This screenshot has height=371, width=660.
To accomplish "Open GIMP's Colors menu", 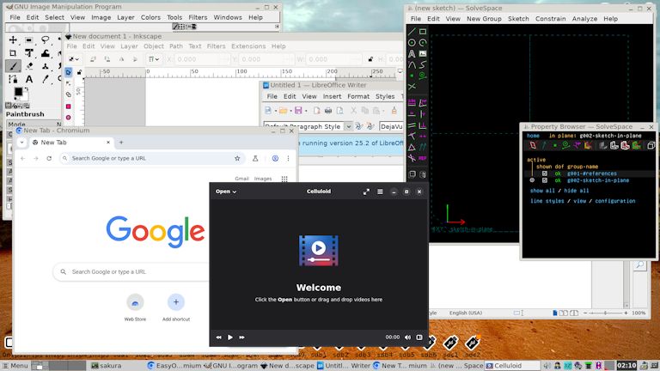I will pyautogui.click(x=150, y=17).
